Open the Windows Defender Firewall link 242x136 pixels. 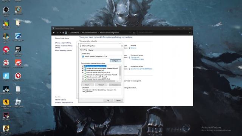click(64, 103)
